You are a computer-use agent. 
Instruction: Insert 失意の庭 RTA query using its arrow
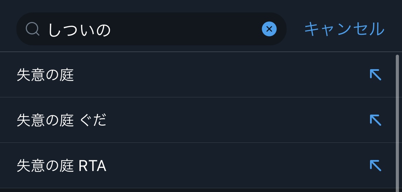coord(375,166)
